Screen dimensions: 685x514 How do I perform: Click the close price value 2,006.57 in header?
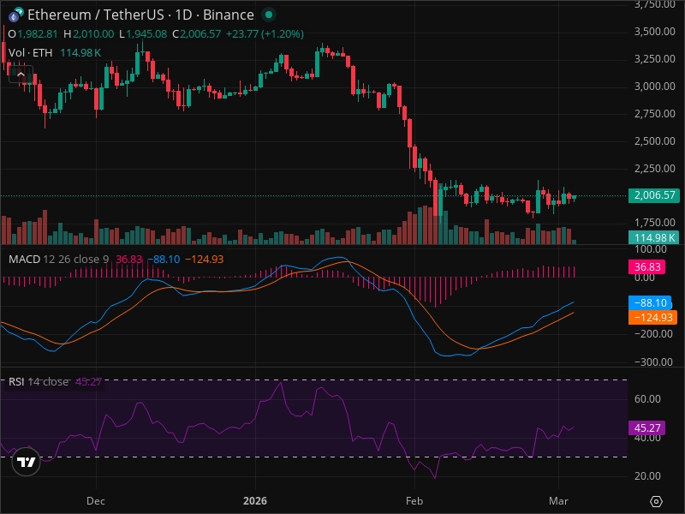click(x=200, y=34)
